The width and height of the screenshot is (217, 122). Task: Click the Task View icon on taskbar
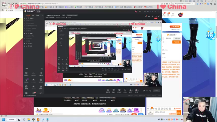19,119
